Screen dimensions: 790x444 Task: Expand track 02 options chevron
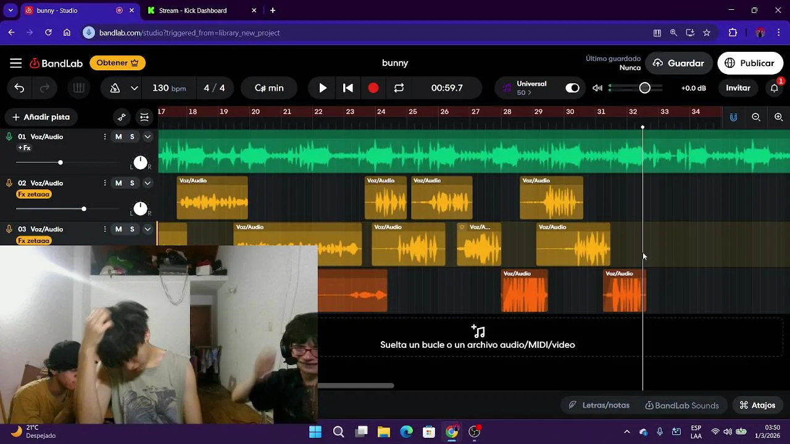(x=148, y=183)
